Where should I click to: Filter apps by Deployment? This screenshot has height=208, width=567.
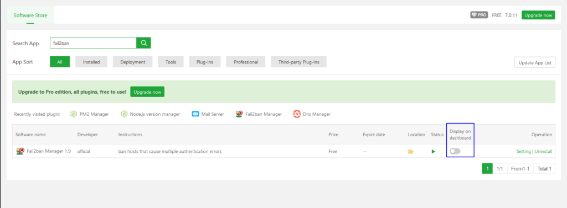[x=133, y=62]
